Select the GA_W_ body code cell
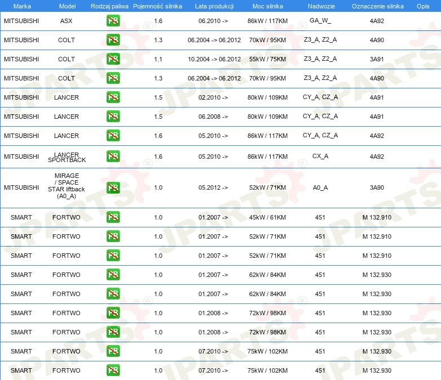 [320, 20]
